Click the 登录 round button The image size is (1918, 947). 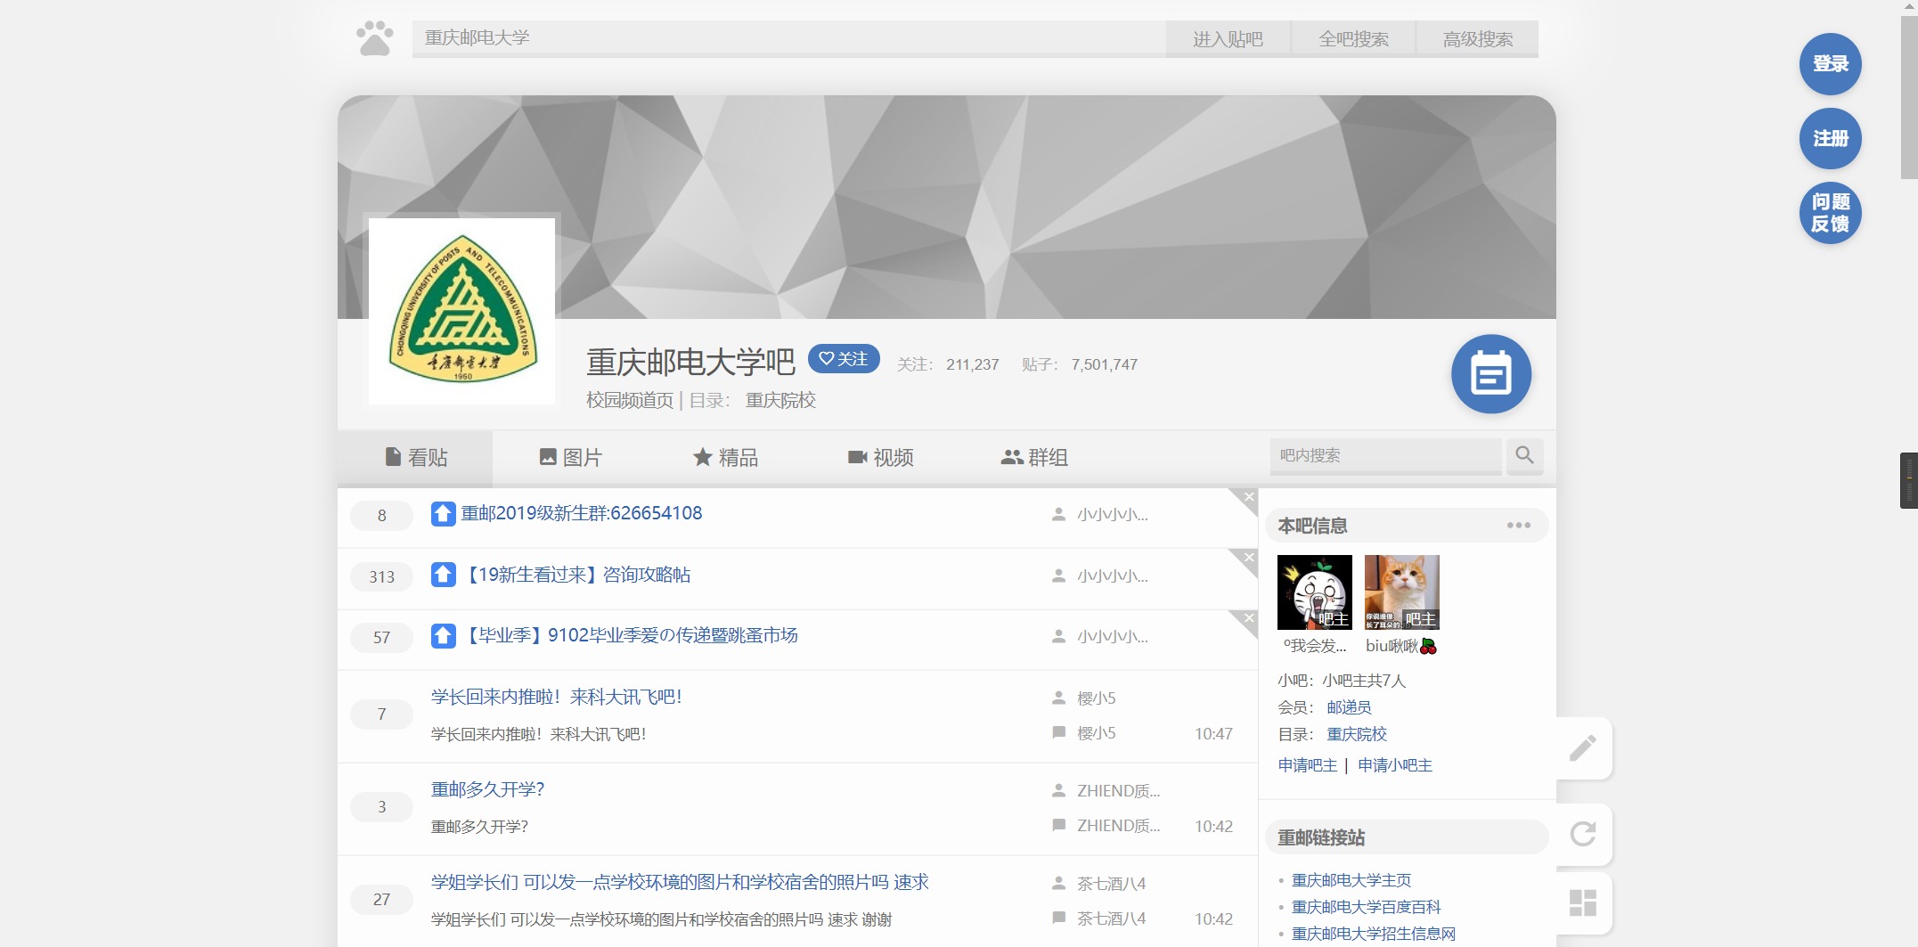(1831, 64)
